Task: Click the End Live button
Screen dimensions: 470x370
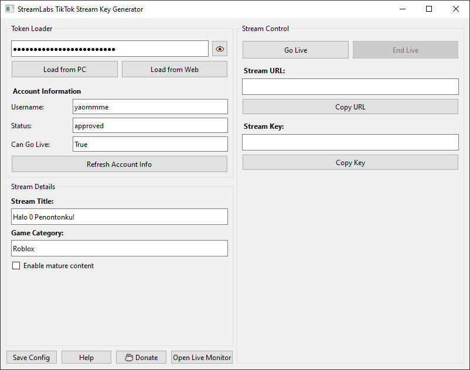Action: coord(405,50)
